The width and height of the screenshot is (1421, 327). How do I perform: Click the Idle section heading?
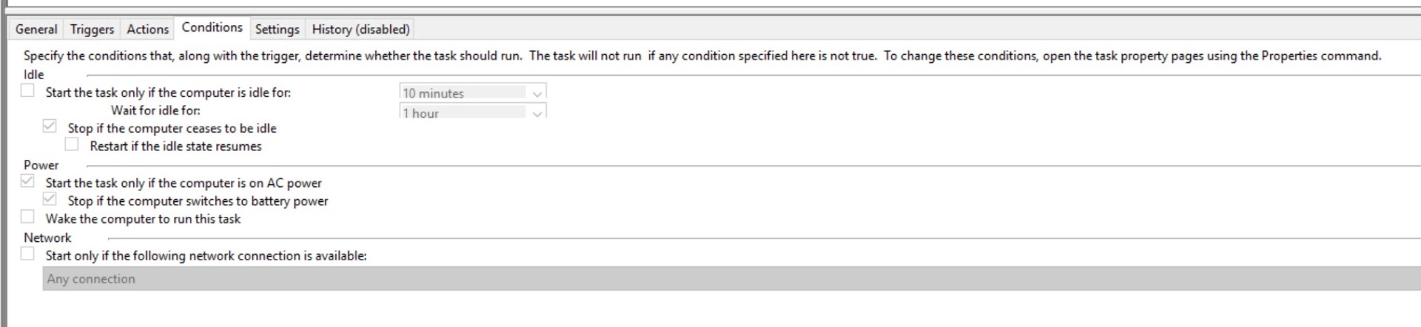tap(34, 75)
